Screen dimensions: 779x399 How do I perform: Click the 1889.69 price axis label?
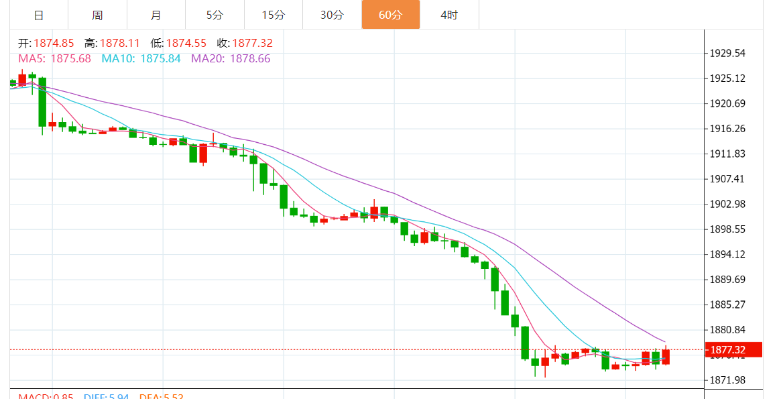click(727, 279)
